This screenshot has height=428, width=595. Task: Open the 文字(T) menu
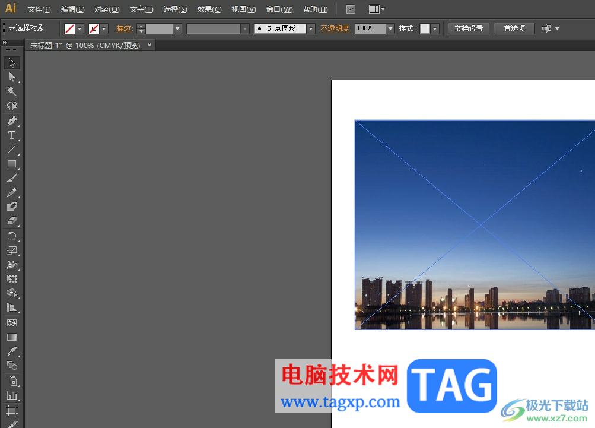tap(142, 9)
